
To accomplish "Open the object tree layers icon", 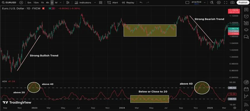I will (246, 30).
